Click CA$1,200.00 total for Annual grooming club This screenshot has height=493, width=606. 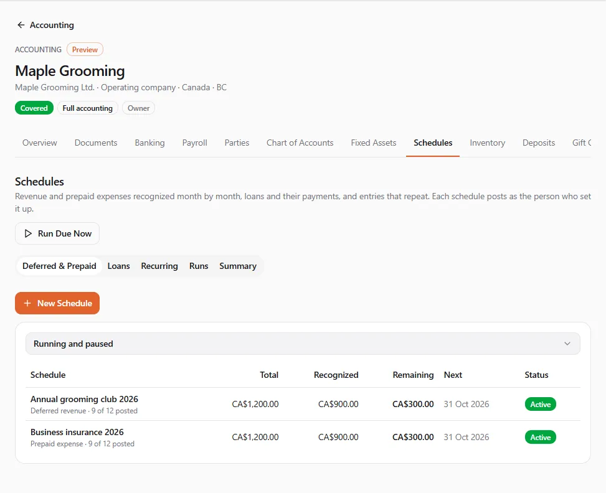(255, 404)
